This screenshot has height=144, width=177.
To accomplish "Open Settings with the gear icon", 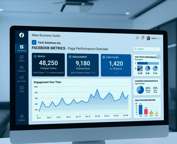I will pos(22,116).
